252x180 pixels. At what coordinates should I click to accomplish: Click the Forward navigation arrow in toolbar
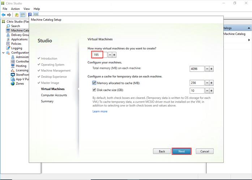click(x=9, y=15)
